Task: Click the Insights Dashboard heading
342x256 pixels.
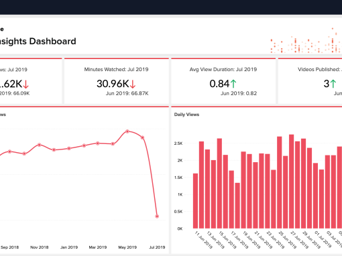Action: point(38,42)
